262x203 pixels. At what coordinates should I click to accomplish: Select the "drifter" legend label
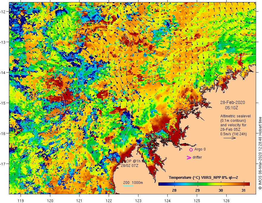tap(197, 157)
